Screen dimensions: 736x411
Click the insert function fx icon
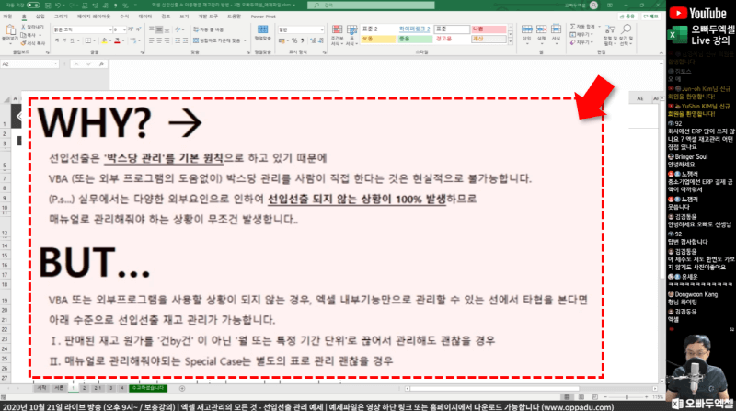pos(101,63)
